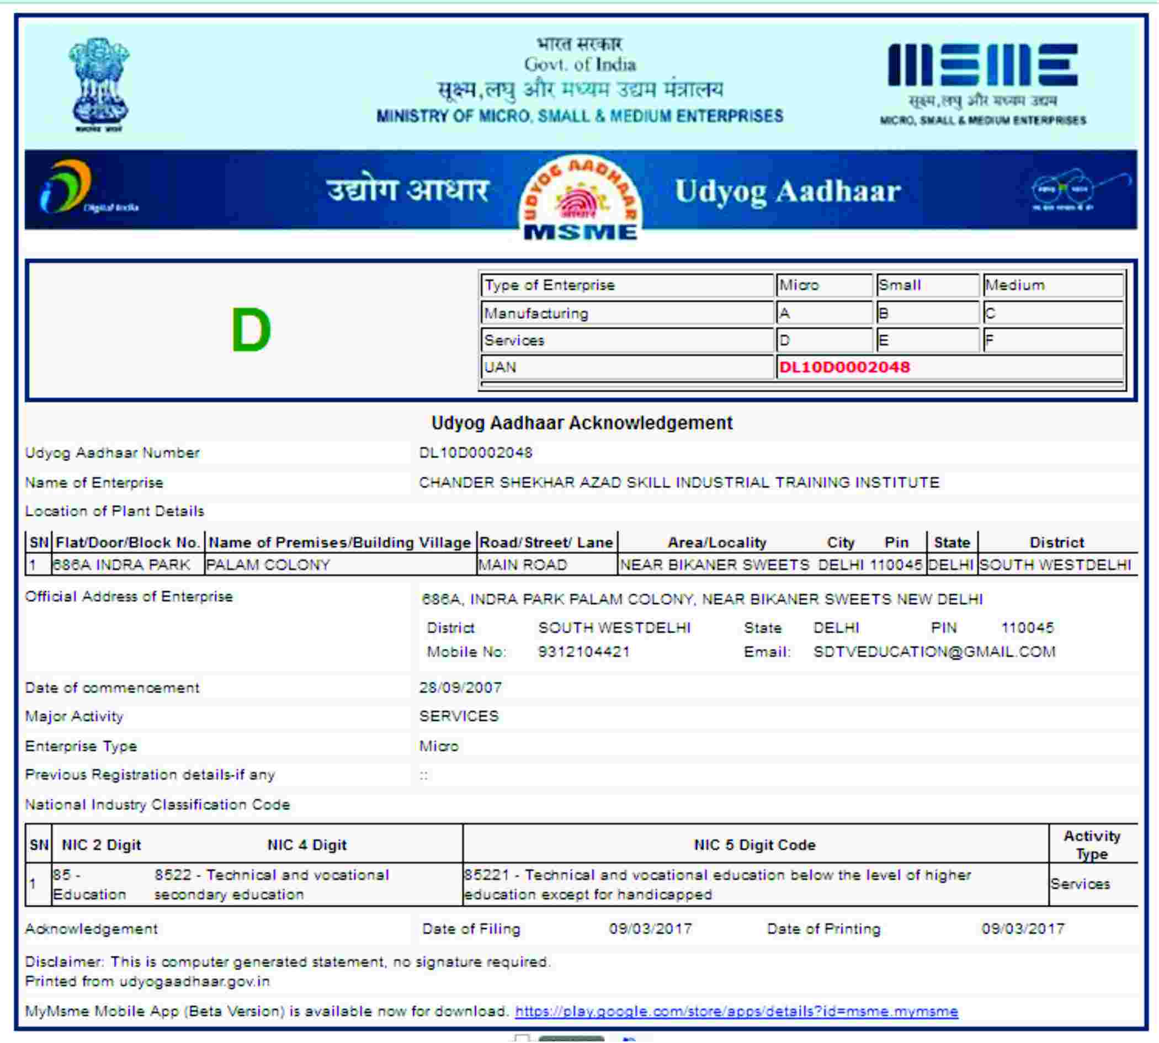Click the Services row 'D' Micro cell
The width and height of the screenshot is (1159, 1043).
coord(823,340)
